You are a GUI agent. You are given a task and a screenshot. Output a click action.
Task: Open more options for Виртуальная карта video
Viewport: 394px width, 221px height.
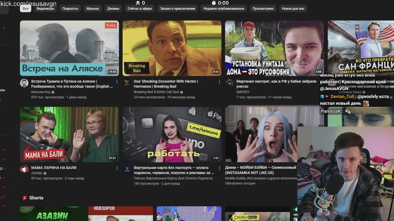[x=219, y=168]
